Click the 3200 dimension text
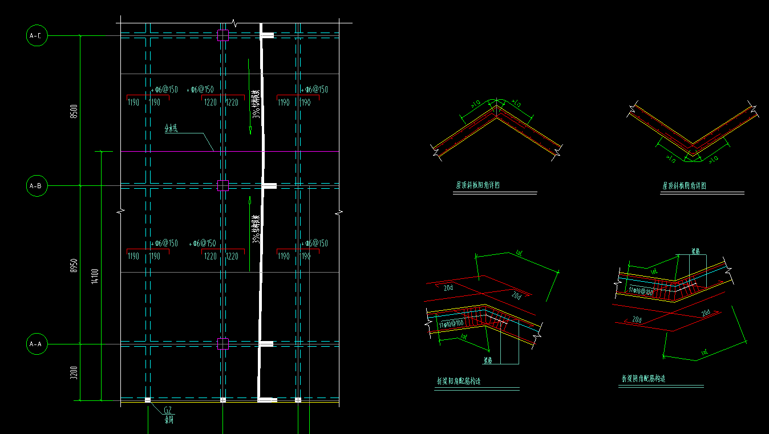 pyautogui.click(x=73, y=372)
